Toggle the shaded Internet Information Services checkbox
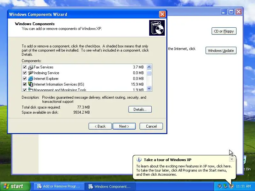The height and width of the screenshot is (191, 255). (25, 84)
